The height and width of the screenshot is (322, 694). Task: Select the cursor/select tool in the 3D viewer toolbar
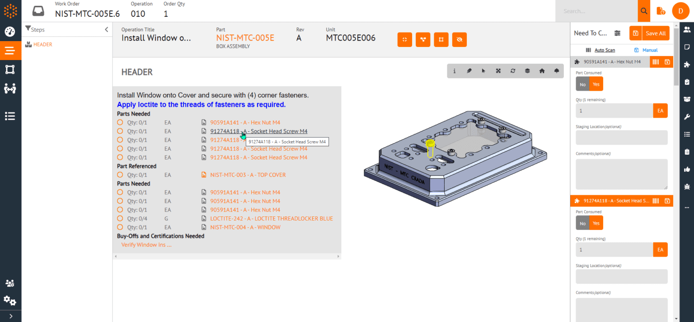click(x=483, y=71)
